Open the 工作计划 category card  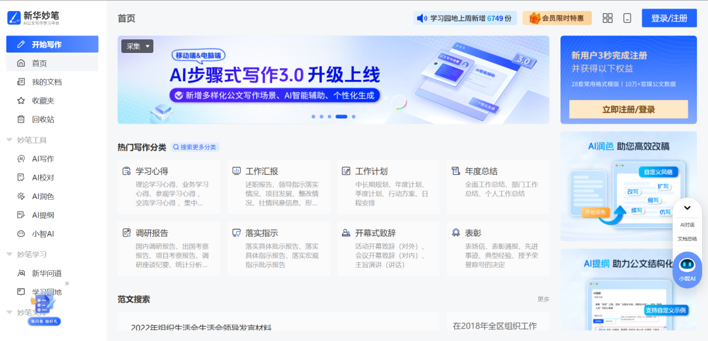point(388,187)
